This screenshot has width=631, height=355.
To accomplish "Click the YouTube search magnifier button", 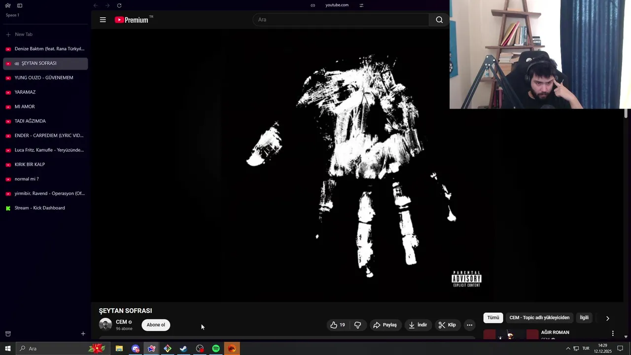I will tap(439, 20).
